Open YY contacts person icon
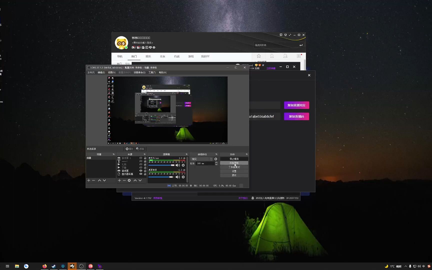Viewport: 432px width, 270px height. (272, 56)
